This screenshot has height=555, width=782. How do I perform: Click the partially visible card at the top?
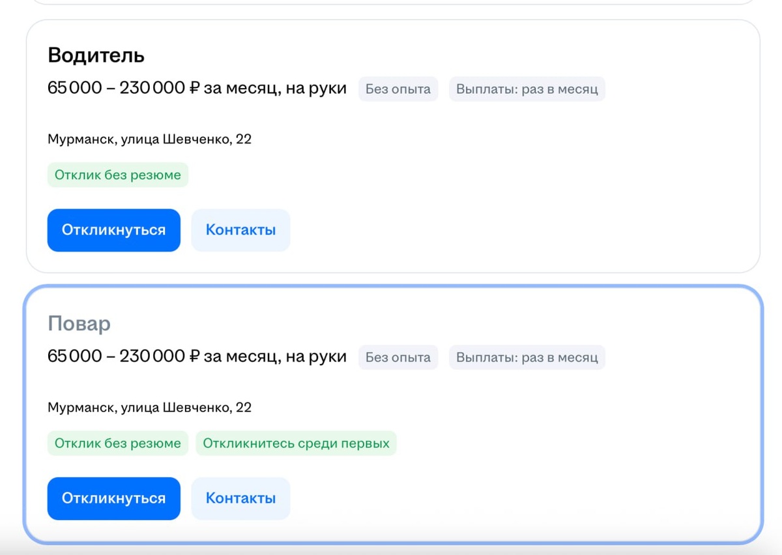pos(391,2)
